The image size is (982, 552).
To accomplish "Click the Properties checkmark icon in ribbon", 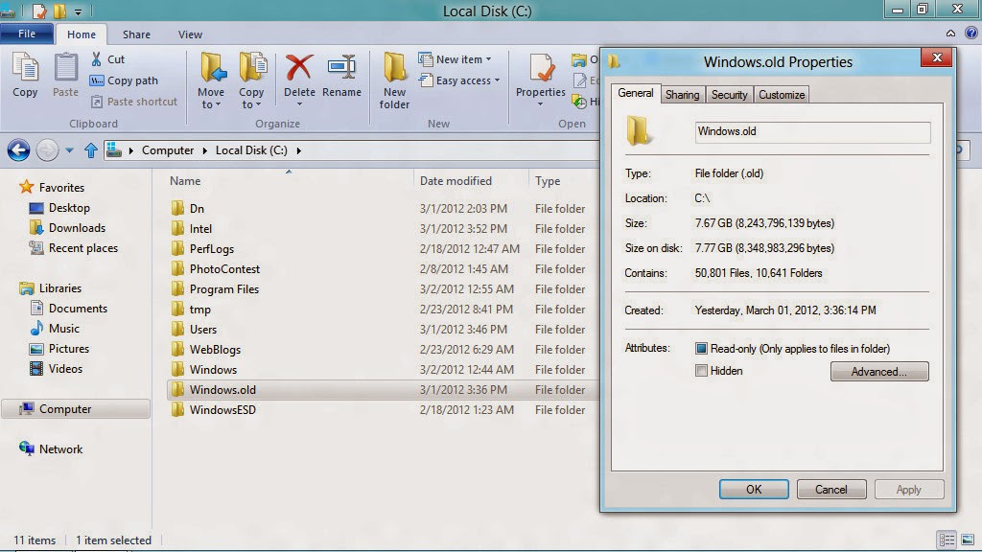I will pyautogui.click(x=541, y=68).
